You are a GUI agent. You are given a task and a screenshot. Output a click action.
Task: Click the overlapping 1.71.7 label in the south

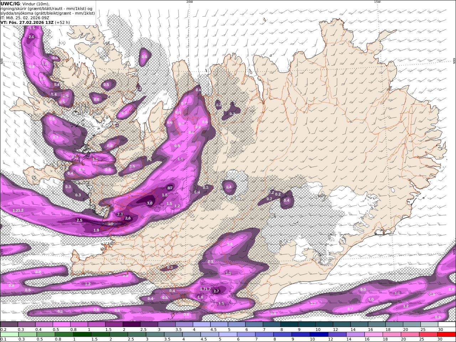click(x=206, y=289)
